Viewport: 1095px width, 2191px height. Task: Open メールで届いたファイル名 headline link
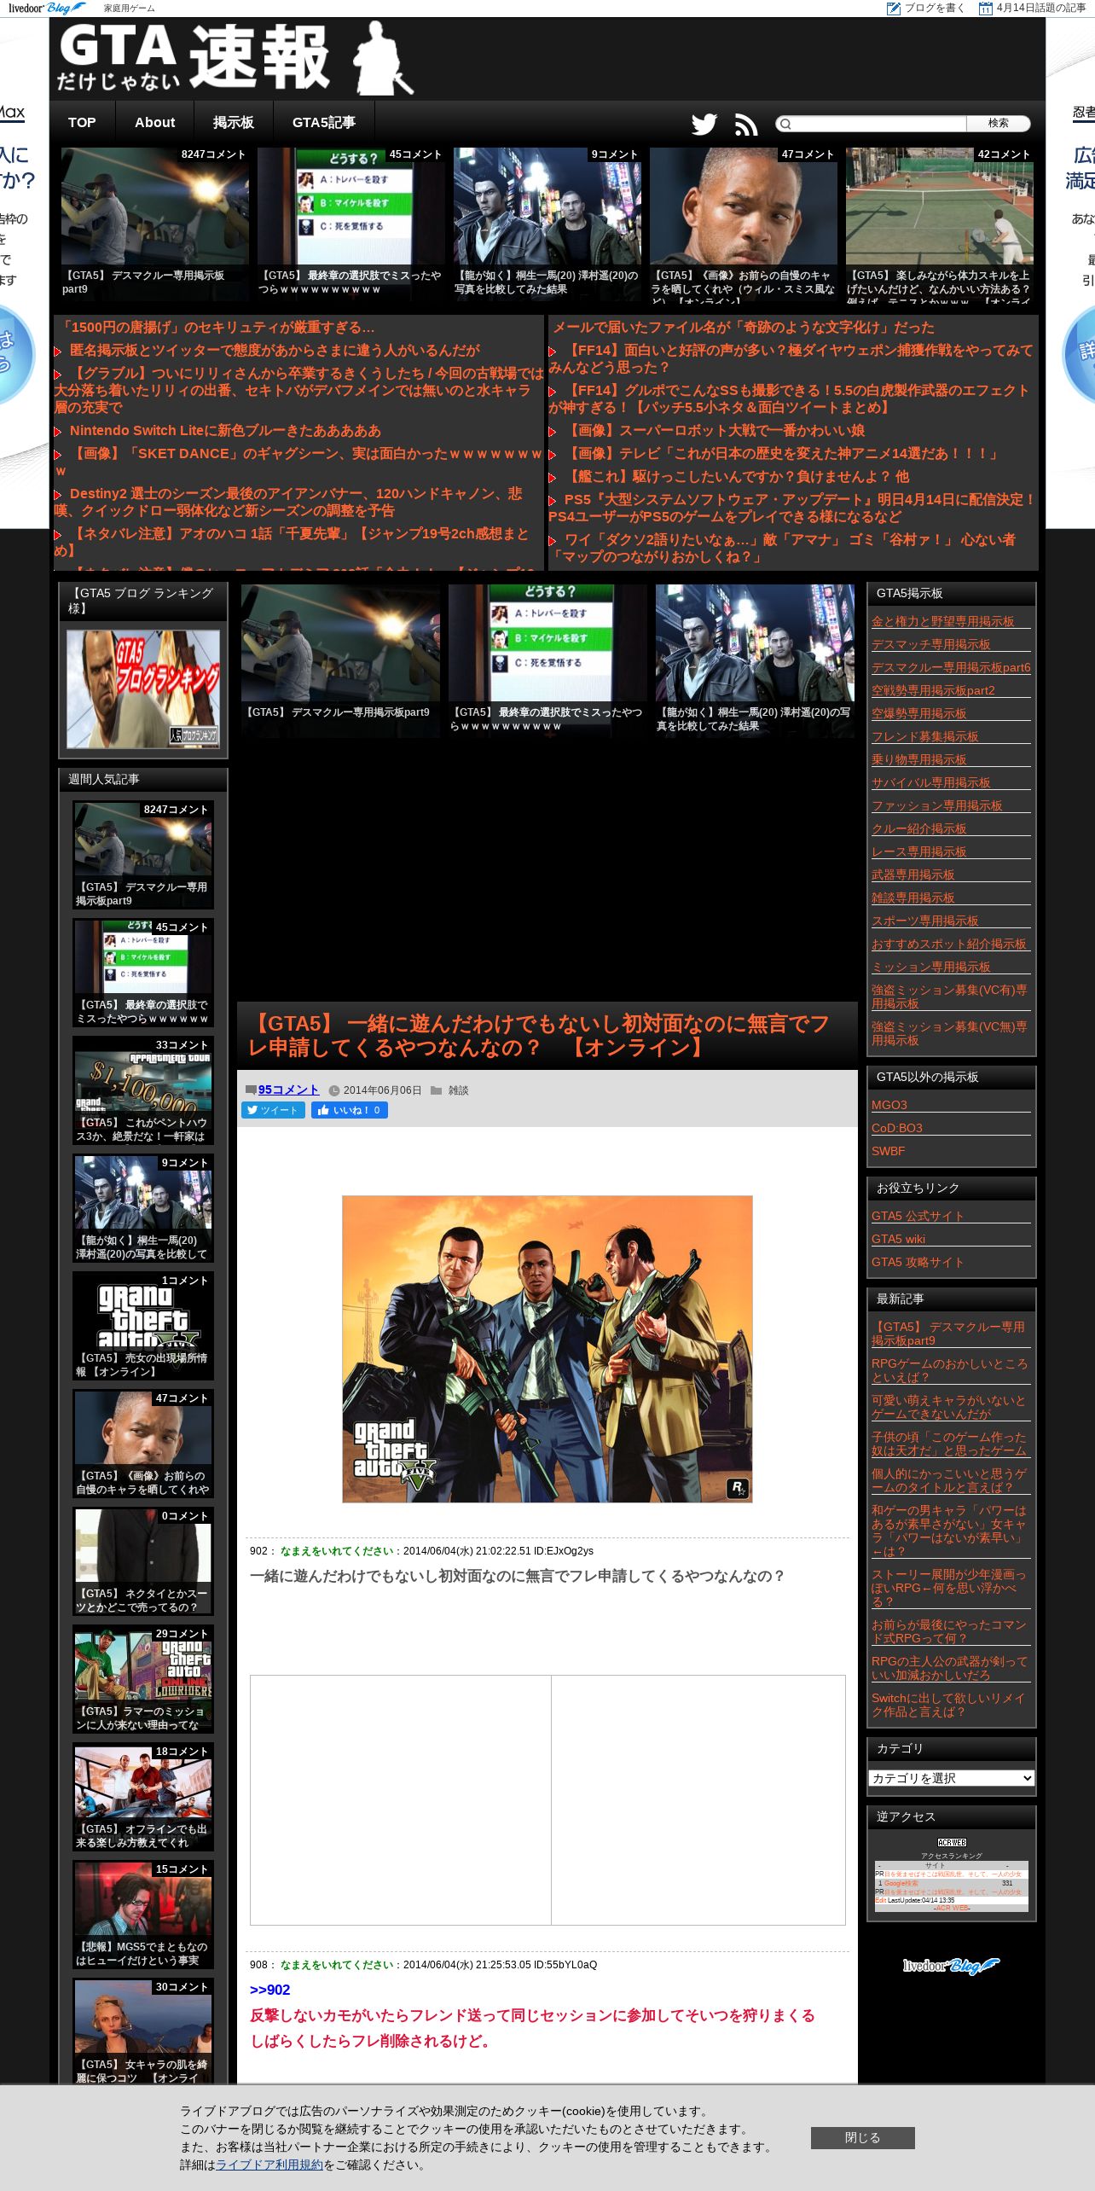click(x=744, y=328)
